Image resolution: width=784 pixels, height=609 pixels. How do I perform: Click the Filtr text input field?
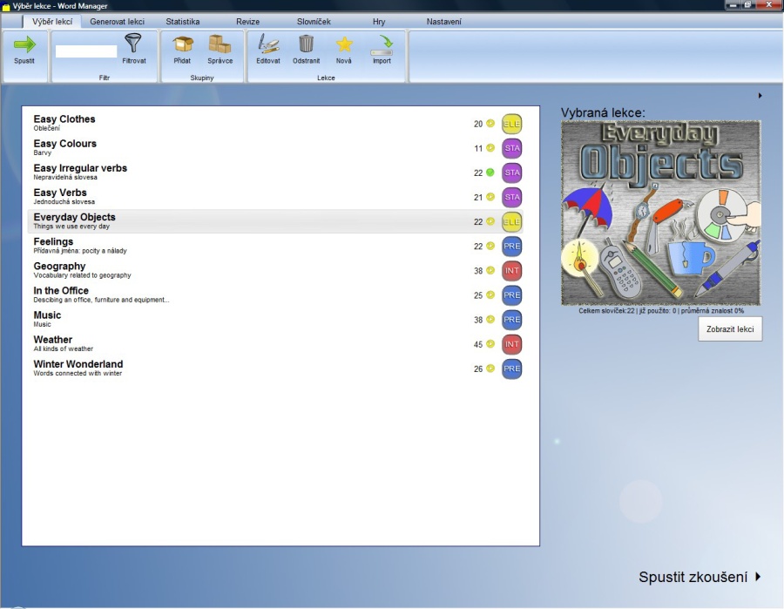click(x=85, y=51)
